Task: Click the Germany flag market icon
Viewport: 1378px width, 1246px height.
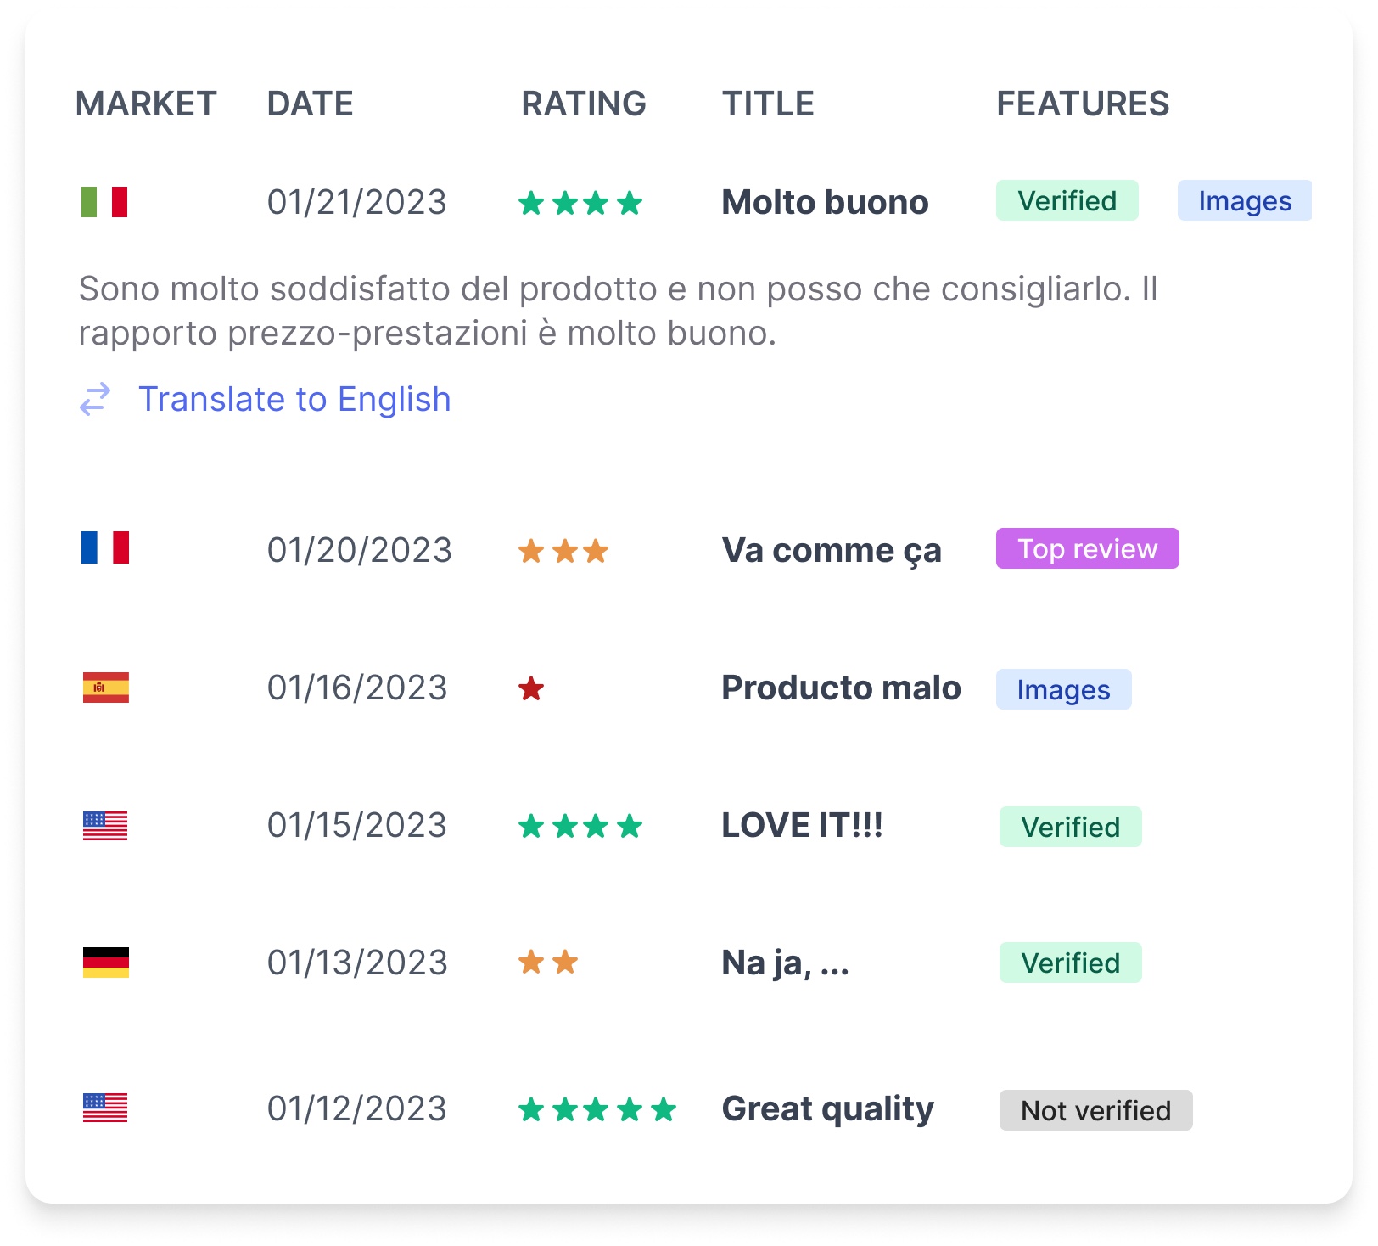Action: pyautogui.click(x=105, y=963)
